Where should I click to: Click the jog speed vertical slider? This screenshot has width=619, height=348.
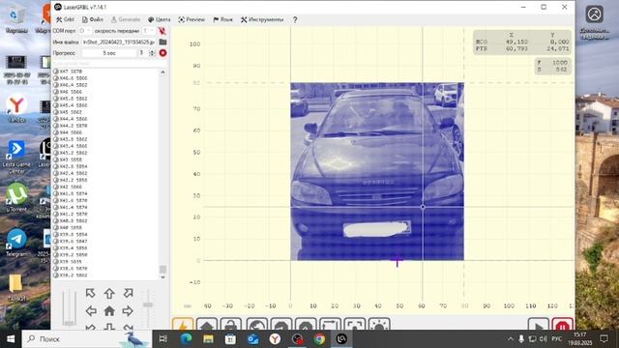click(69, 307)
